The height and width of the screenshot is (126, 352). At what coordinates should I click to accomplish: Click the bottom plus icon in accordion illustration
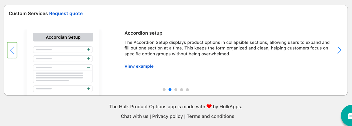88,89
